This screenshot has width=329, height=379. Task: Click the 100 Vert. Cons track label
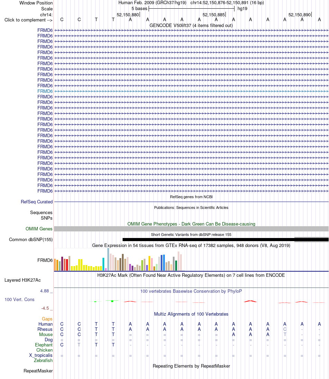pyautogui.click(x=19, y=299)
